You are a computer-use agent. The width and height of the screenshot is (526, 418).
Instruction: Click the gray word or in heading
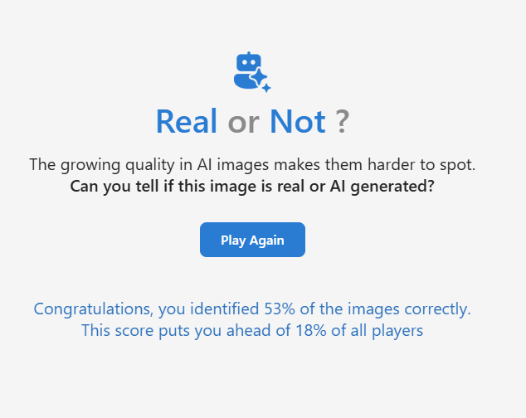(244, 124)
